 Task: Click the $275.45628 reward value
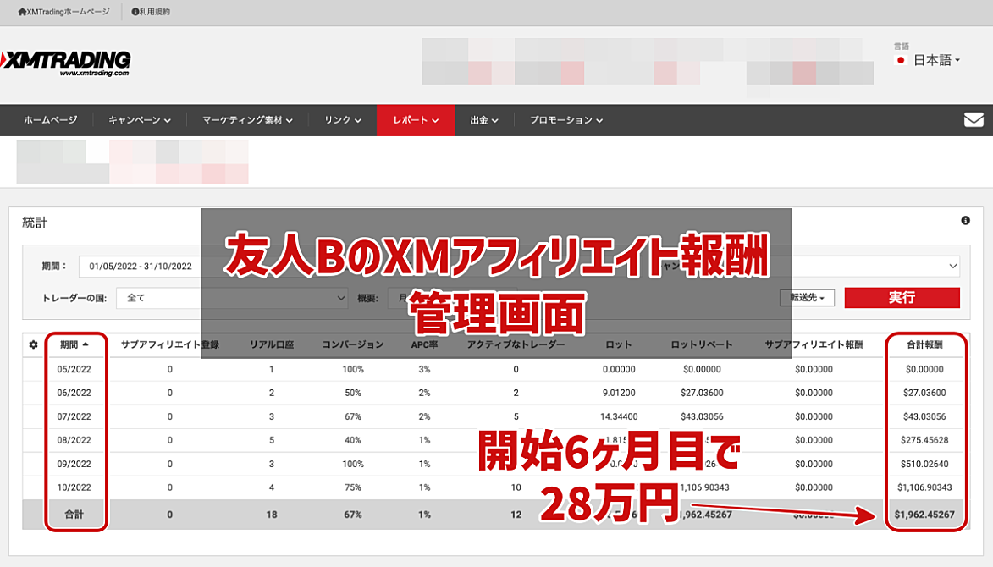(924, 440)
